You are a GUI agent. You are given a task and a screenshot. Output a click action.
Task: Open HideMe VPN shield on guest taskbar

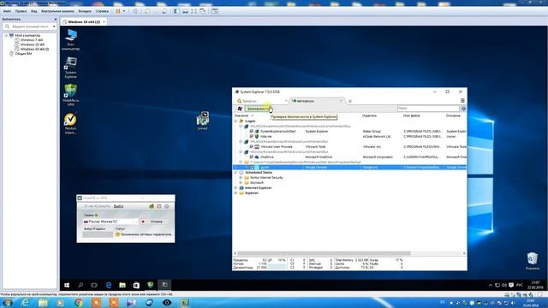(x=151, y=285)
